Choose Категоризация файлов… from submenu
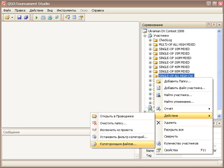Viewport: 224px width, 168px height. [118, 144]
